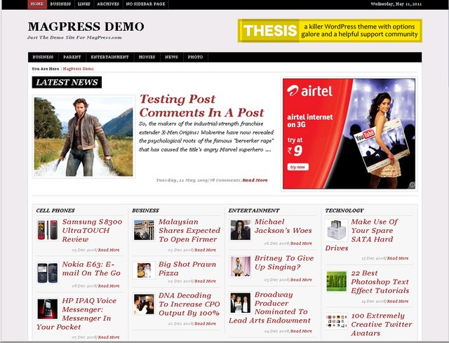Select Entertainment in the category navigation bar
Screen dimensions: 449x343
click(x=109, y=57)
